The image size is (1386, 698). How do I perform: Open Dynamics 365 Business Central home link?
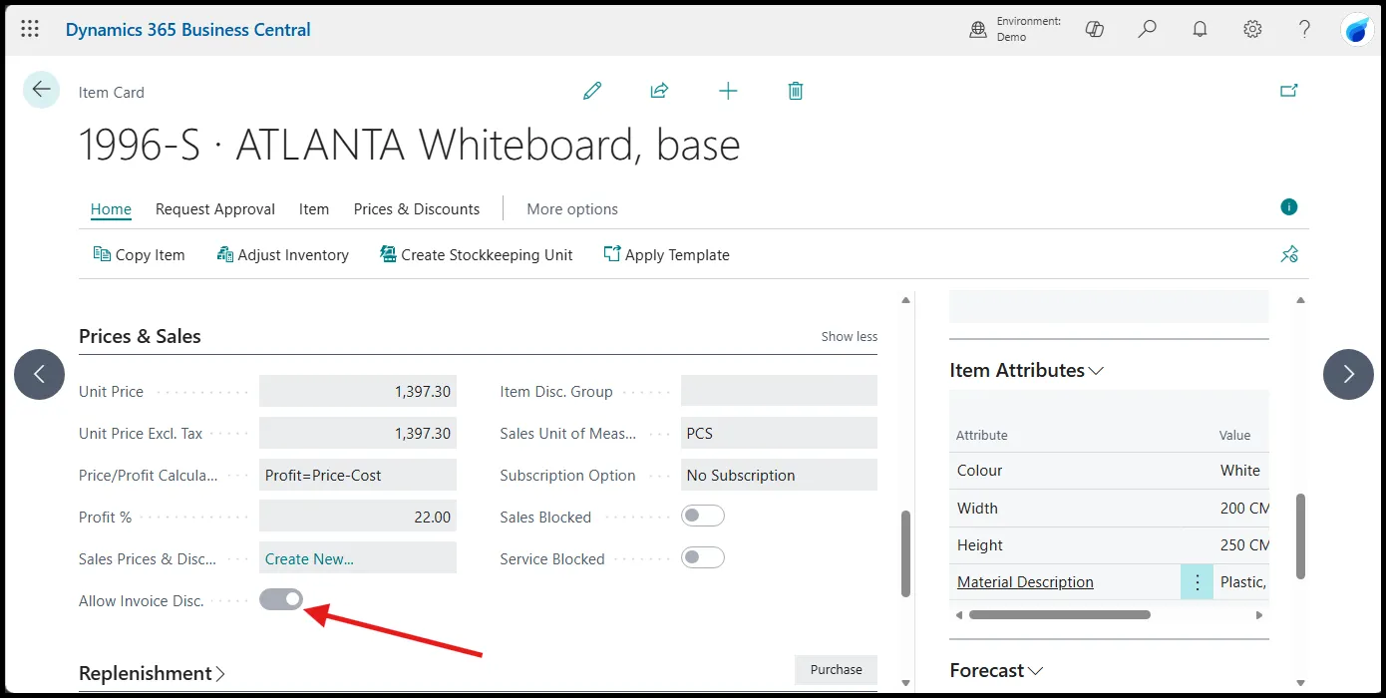coord(188,29)
